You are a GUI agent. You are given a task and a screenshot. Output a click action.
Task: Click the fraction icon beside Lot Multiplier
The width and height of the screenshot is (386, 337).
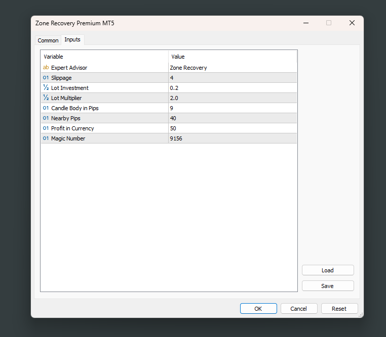[46, 98]
